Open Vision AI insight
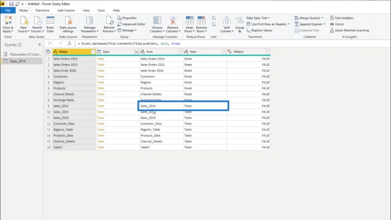Image resolution: width=391 pixels, height=220 pixels. tap(337, 24)
